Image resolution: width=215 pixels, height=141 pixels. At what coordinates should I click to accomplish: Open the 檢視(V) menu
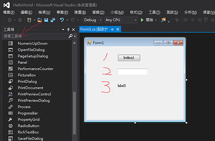[x=44, y=13]
